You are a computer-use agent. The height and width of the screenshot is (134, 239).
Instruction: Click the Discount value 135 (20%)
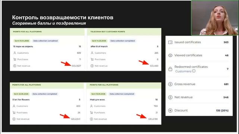pyautogui.click(x=222, y=111)
